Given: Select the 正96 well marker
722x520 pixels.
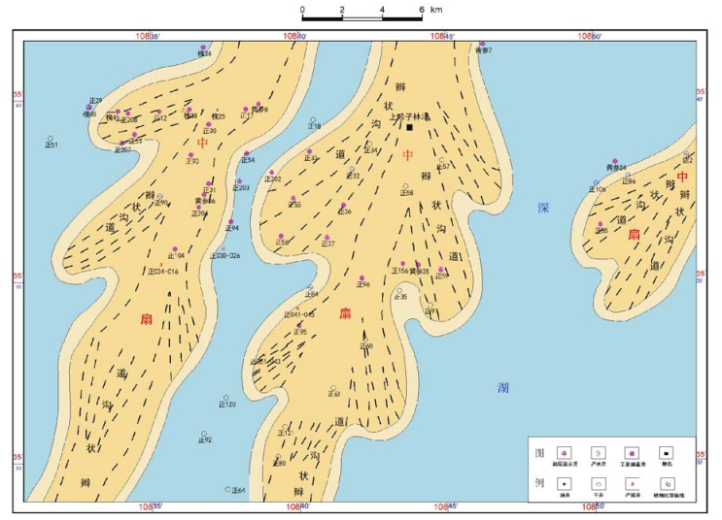Looking at the screenshot, I should pyautogui.click(x=361, y=276).
